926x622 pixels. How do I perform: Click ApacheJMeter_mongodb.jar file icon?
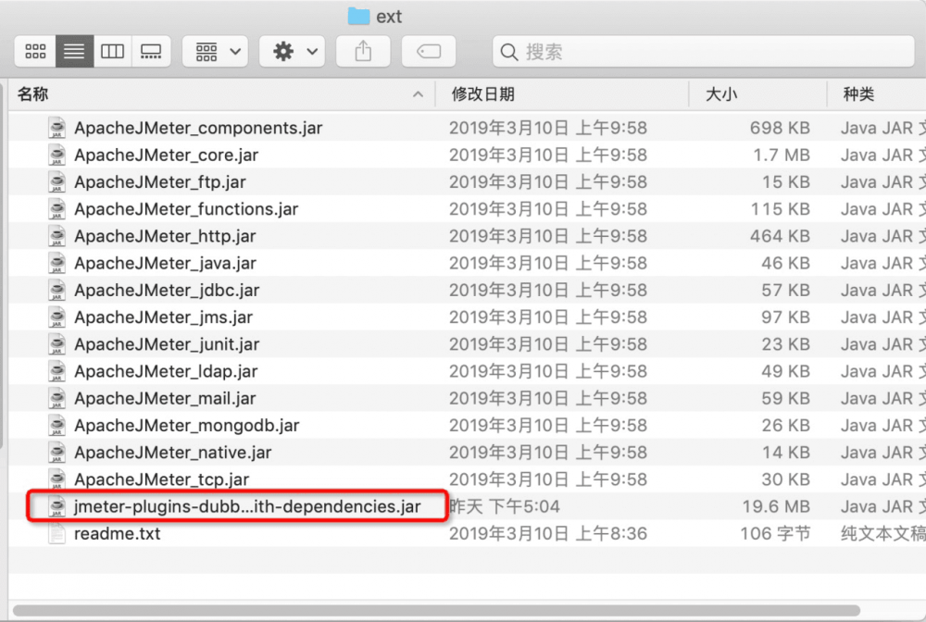[56, 426]
